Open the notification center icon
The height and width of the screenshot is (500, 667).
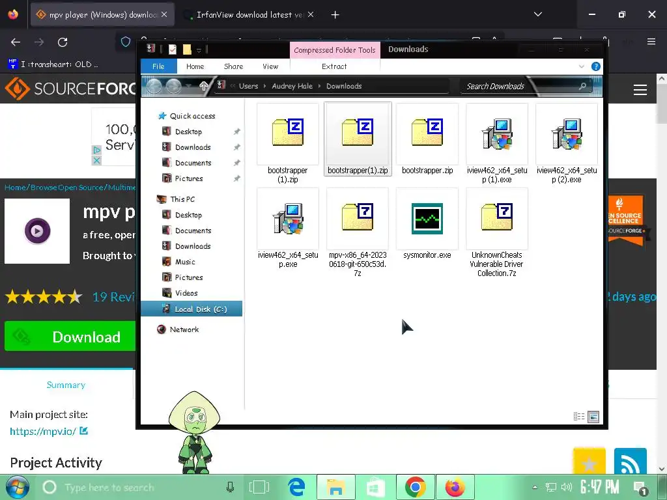pyautogui.click(x=640, y=488)
